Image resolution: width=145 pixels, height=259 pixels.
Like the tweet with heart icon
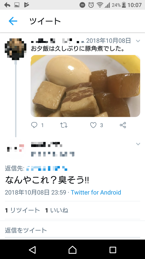93,125
